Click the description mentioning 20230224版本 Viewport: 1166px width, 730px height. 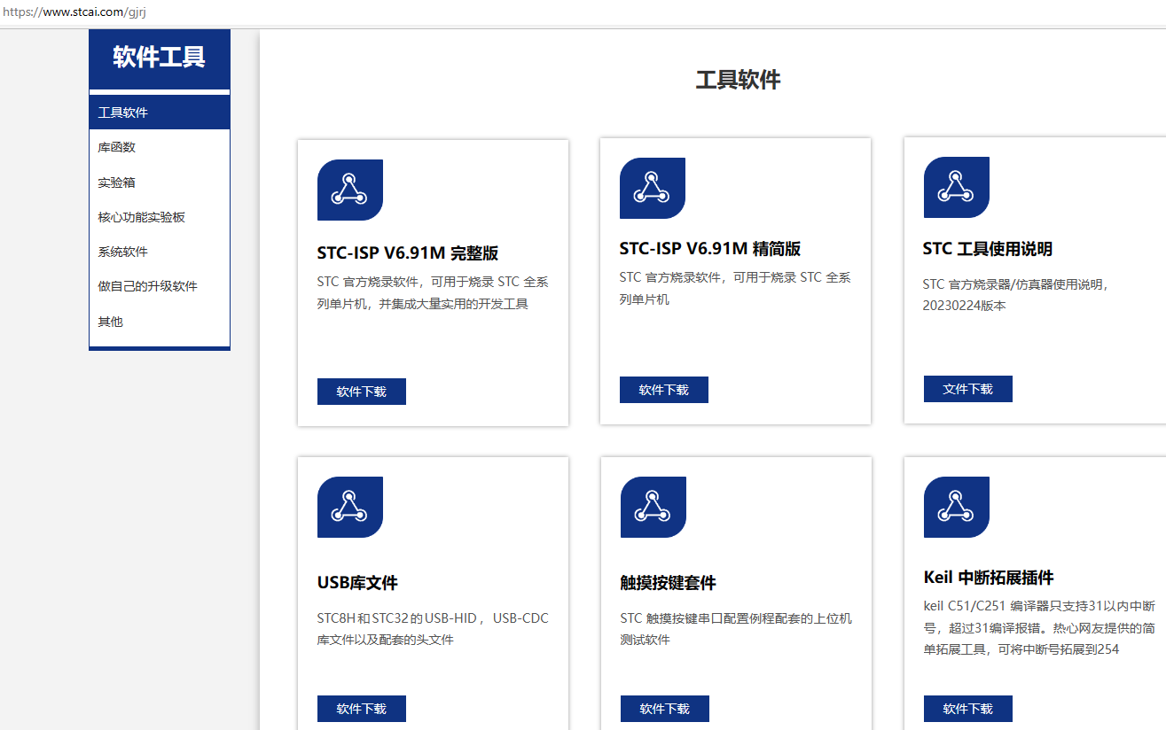[1016, 295]
